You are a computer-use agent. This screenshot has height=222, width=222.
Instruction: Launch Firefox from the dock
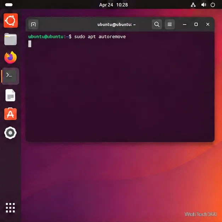click(x=11, y=57)
